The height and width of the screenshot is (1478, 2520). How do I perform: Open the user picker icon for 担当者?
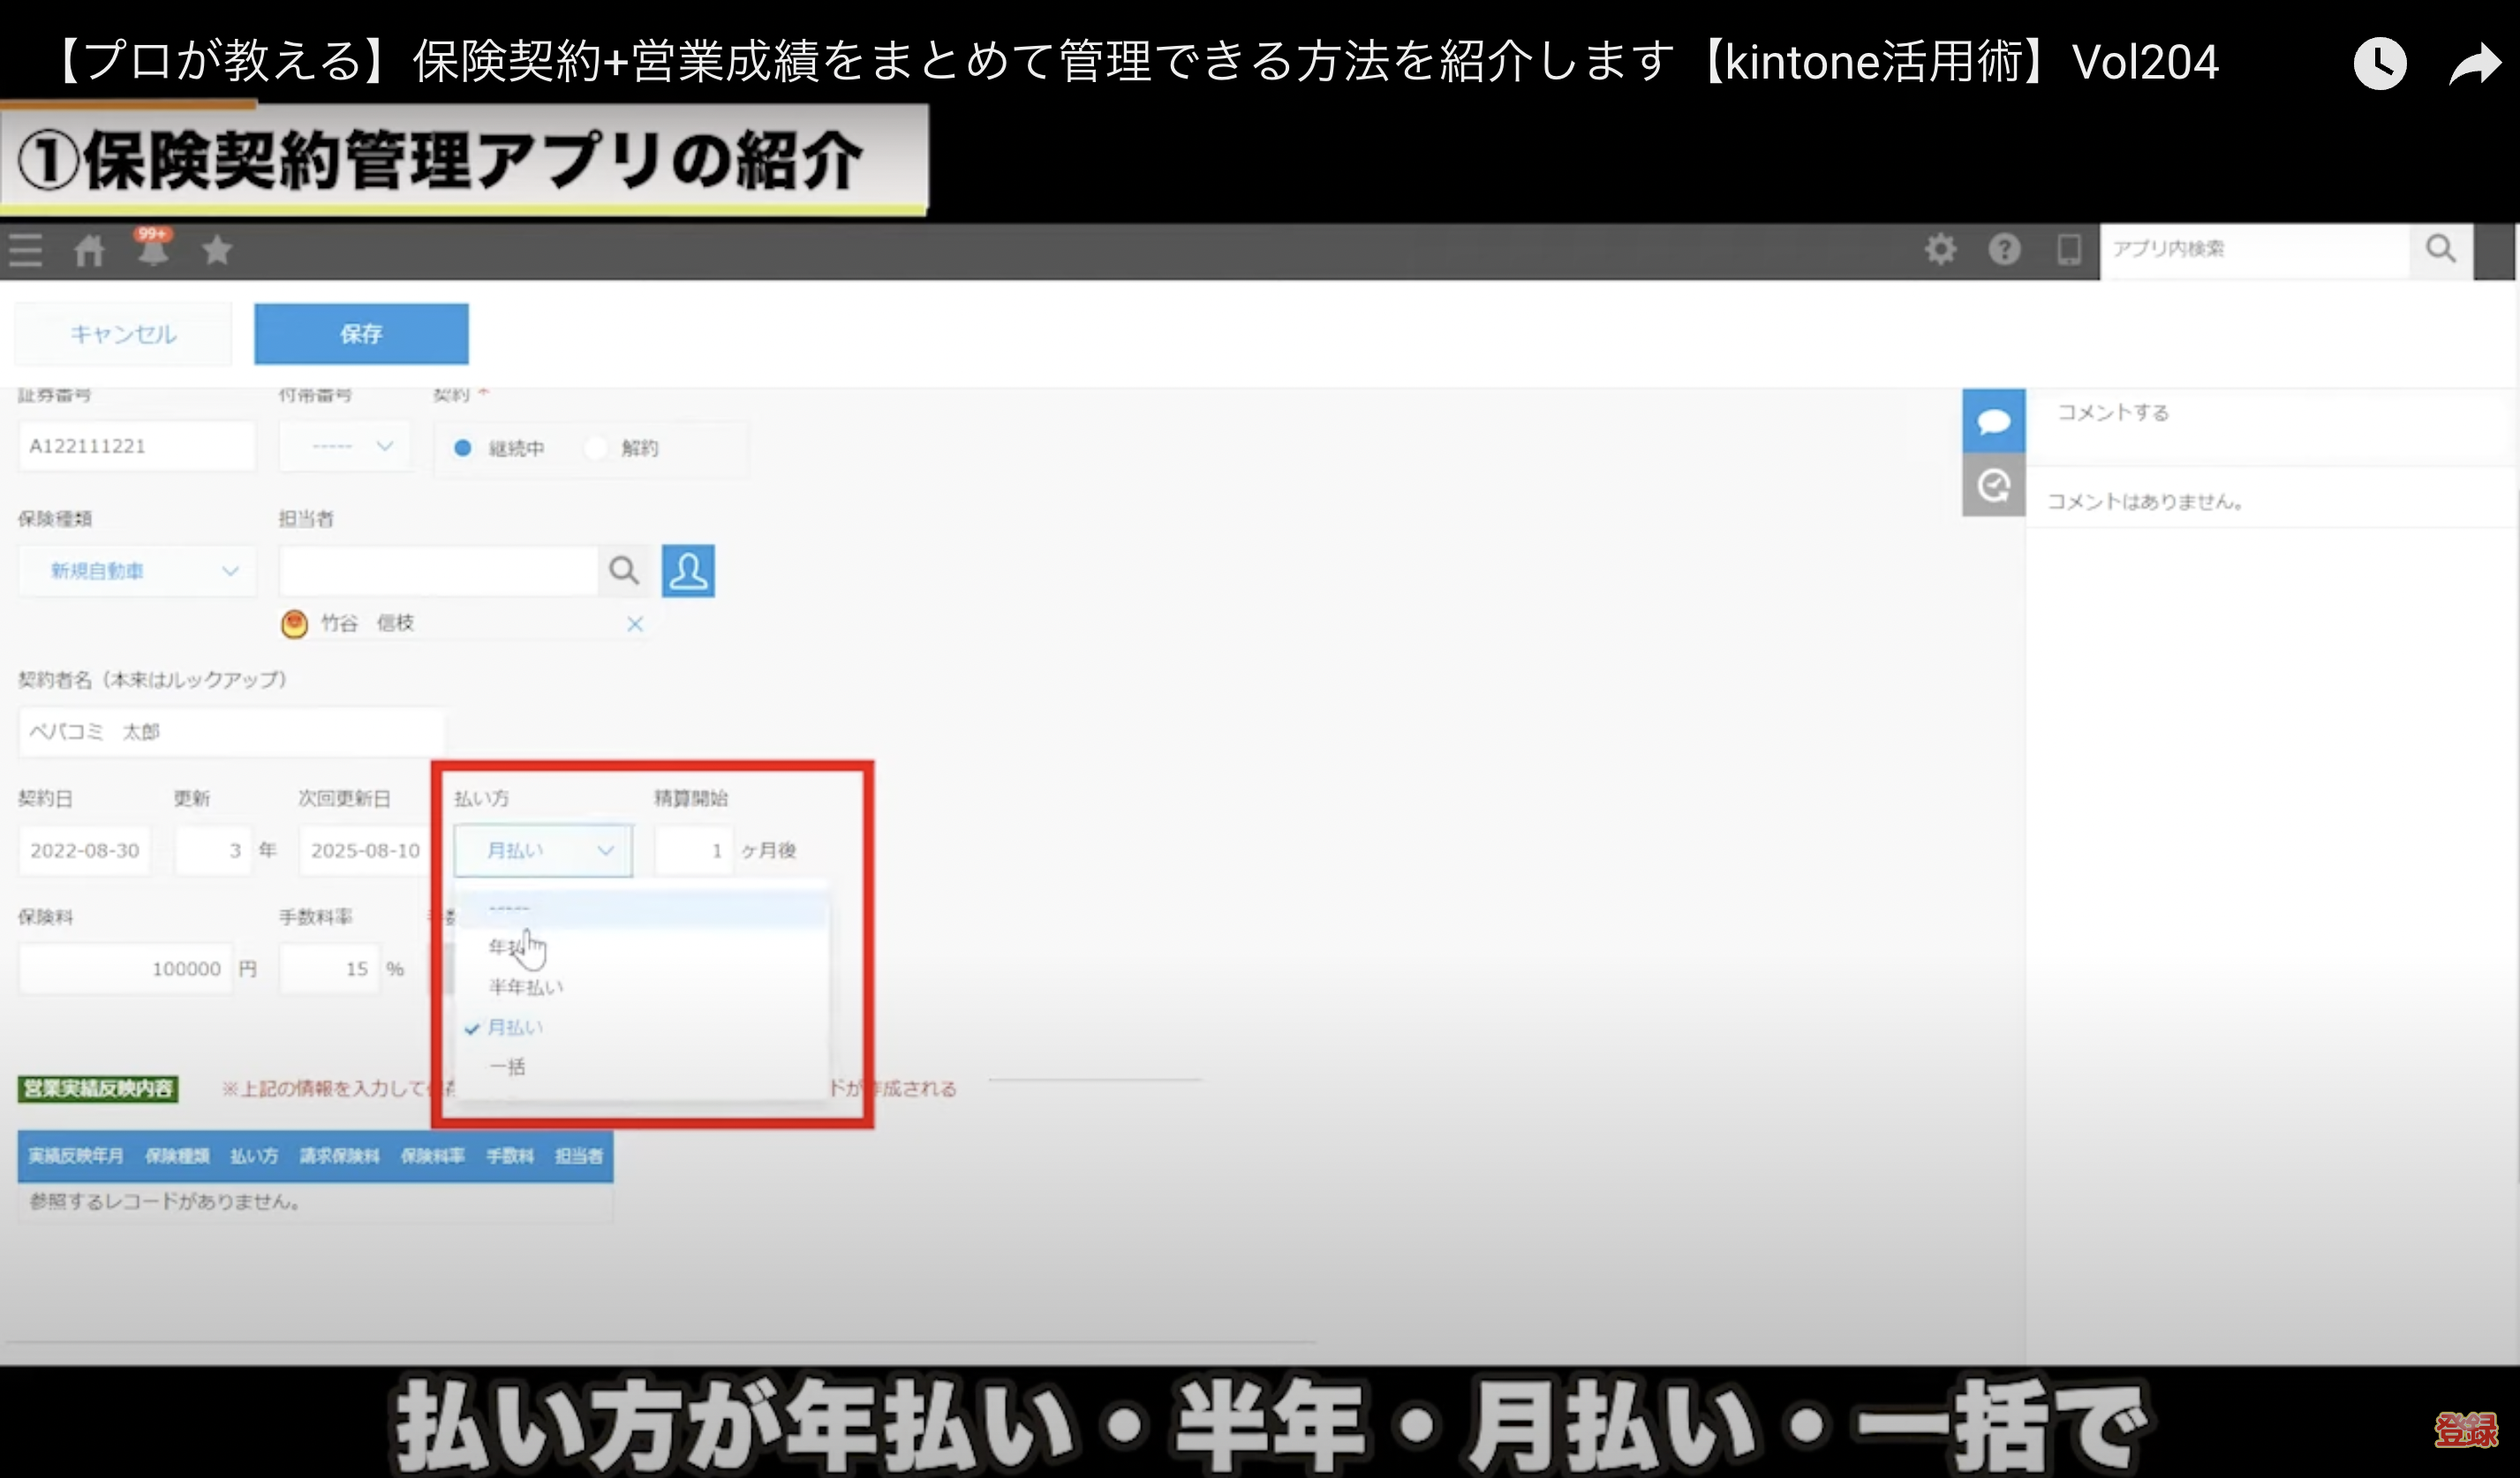click(x=688, y=571)
